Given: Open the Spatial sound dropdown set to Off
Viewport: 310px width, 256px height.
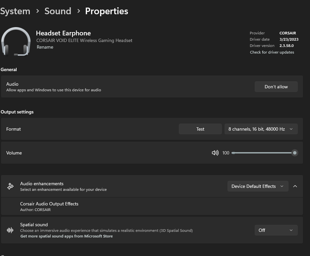Looking at the screenshot, I should [x=276, y=230].
